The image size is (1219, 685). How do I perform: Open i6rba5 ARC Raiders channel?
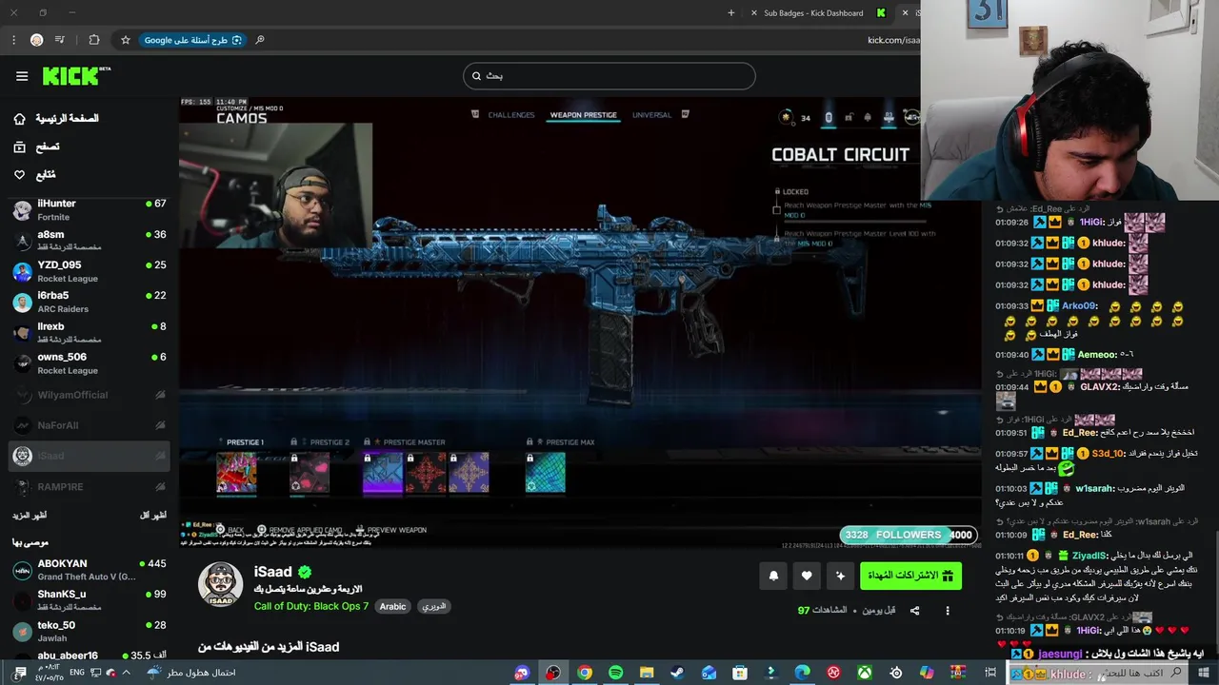[x=90, y=302]
